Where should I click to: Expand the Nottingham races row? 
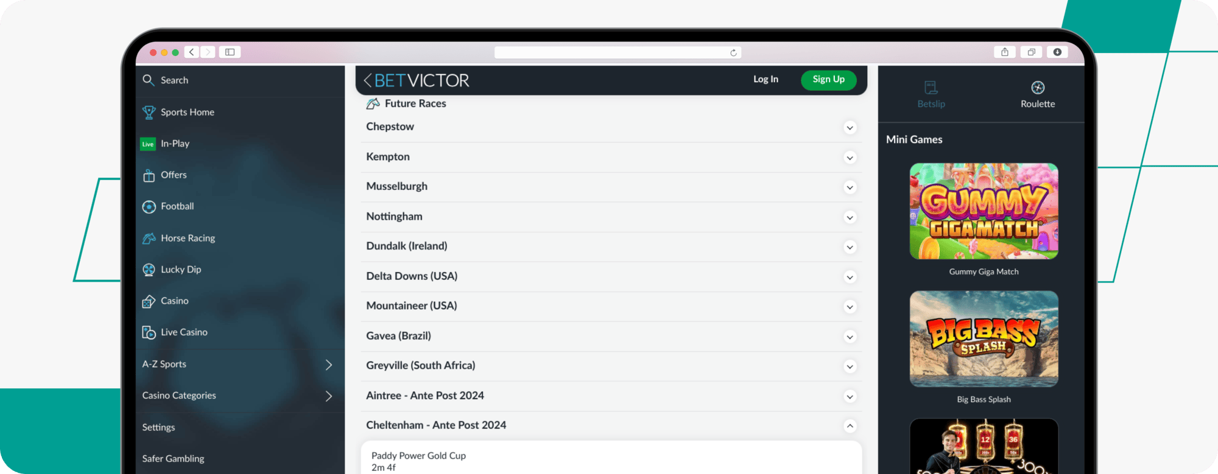click(x=611, y=217)
